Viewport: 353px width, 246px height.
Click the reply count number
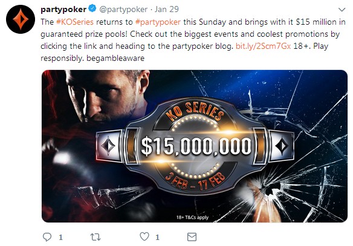tap(60, 237)
